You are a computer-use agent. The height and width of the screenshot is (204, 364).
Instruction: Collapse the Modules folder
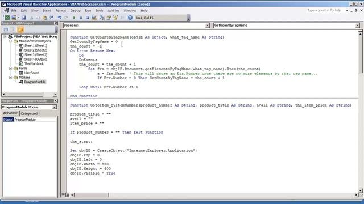point(10,77)
